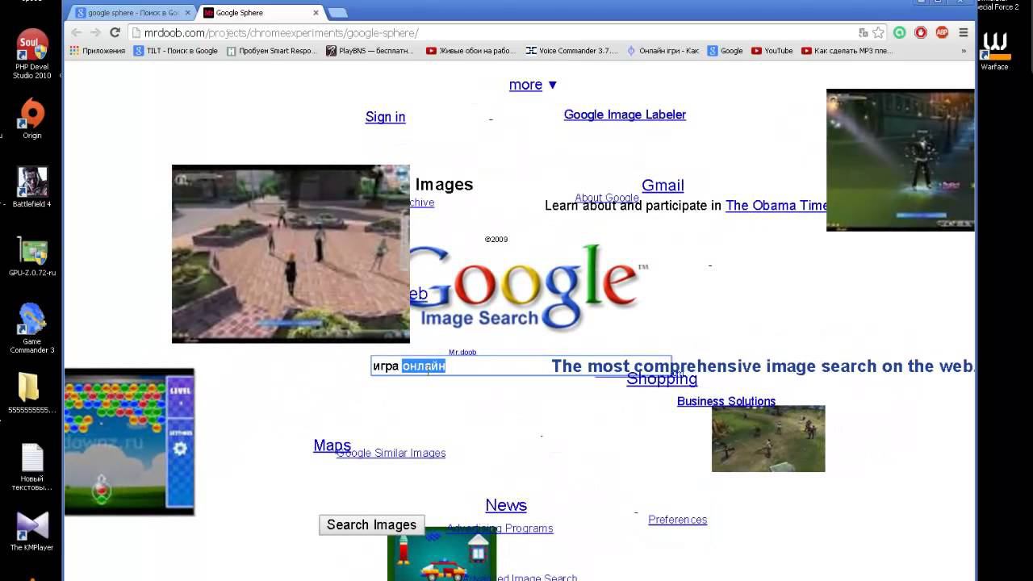The image size is (1033, 581).
Task: Open the Battlefield 4 desktop shortcut
Action: [x=31, y=187]
